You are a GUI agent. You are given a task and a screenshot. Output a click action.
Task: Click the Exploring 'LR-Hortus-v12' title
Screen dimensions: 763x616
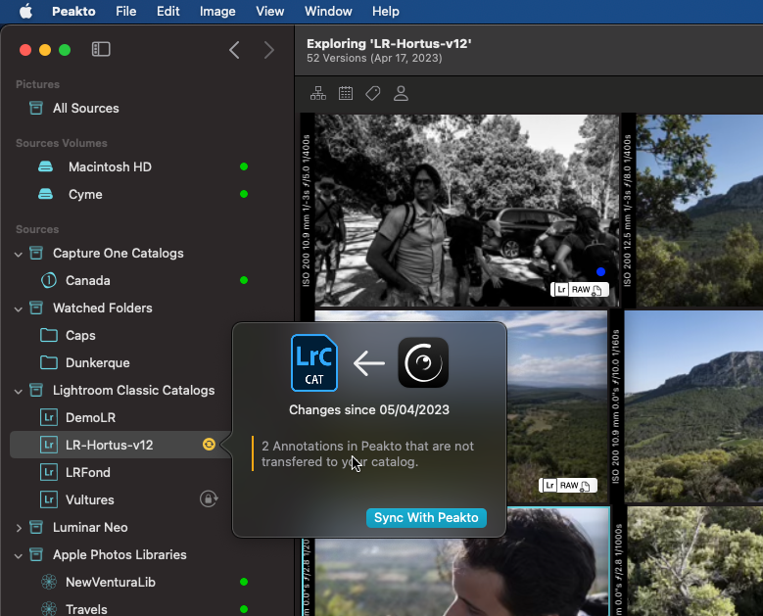389,43
